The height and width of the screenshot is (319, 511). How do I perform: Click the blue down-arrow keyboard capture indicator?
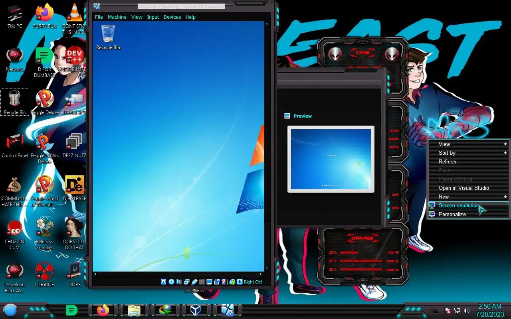240,282
